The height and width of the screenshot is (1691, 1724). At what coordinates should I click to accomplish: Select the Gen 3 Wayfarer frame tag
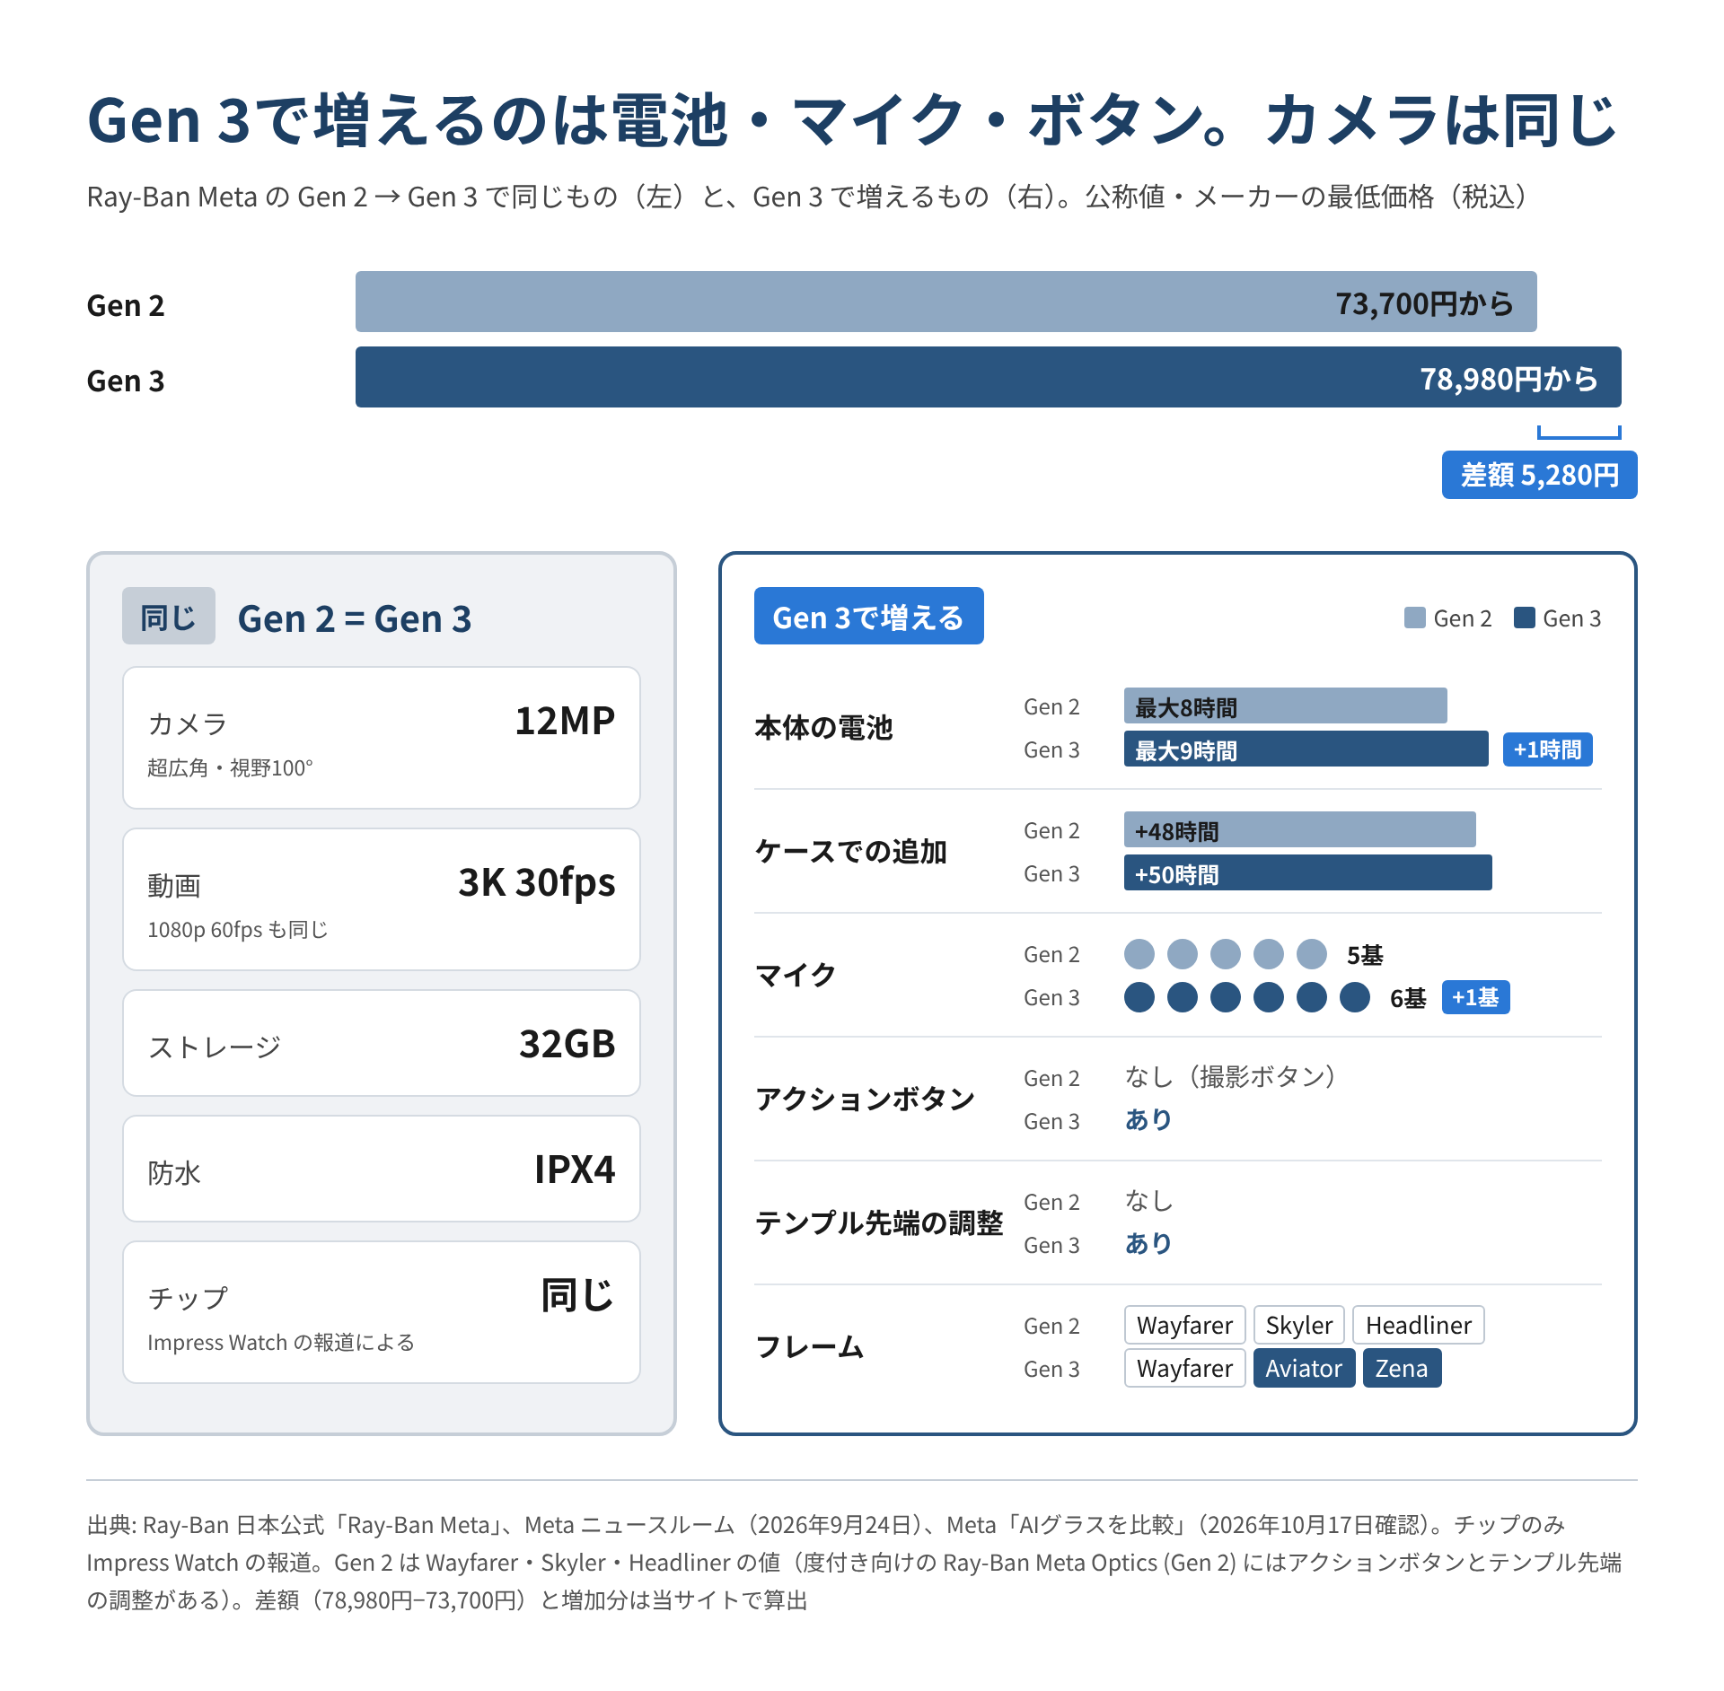pyautogui.click(x=1184, y=1368)
